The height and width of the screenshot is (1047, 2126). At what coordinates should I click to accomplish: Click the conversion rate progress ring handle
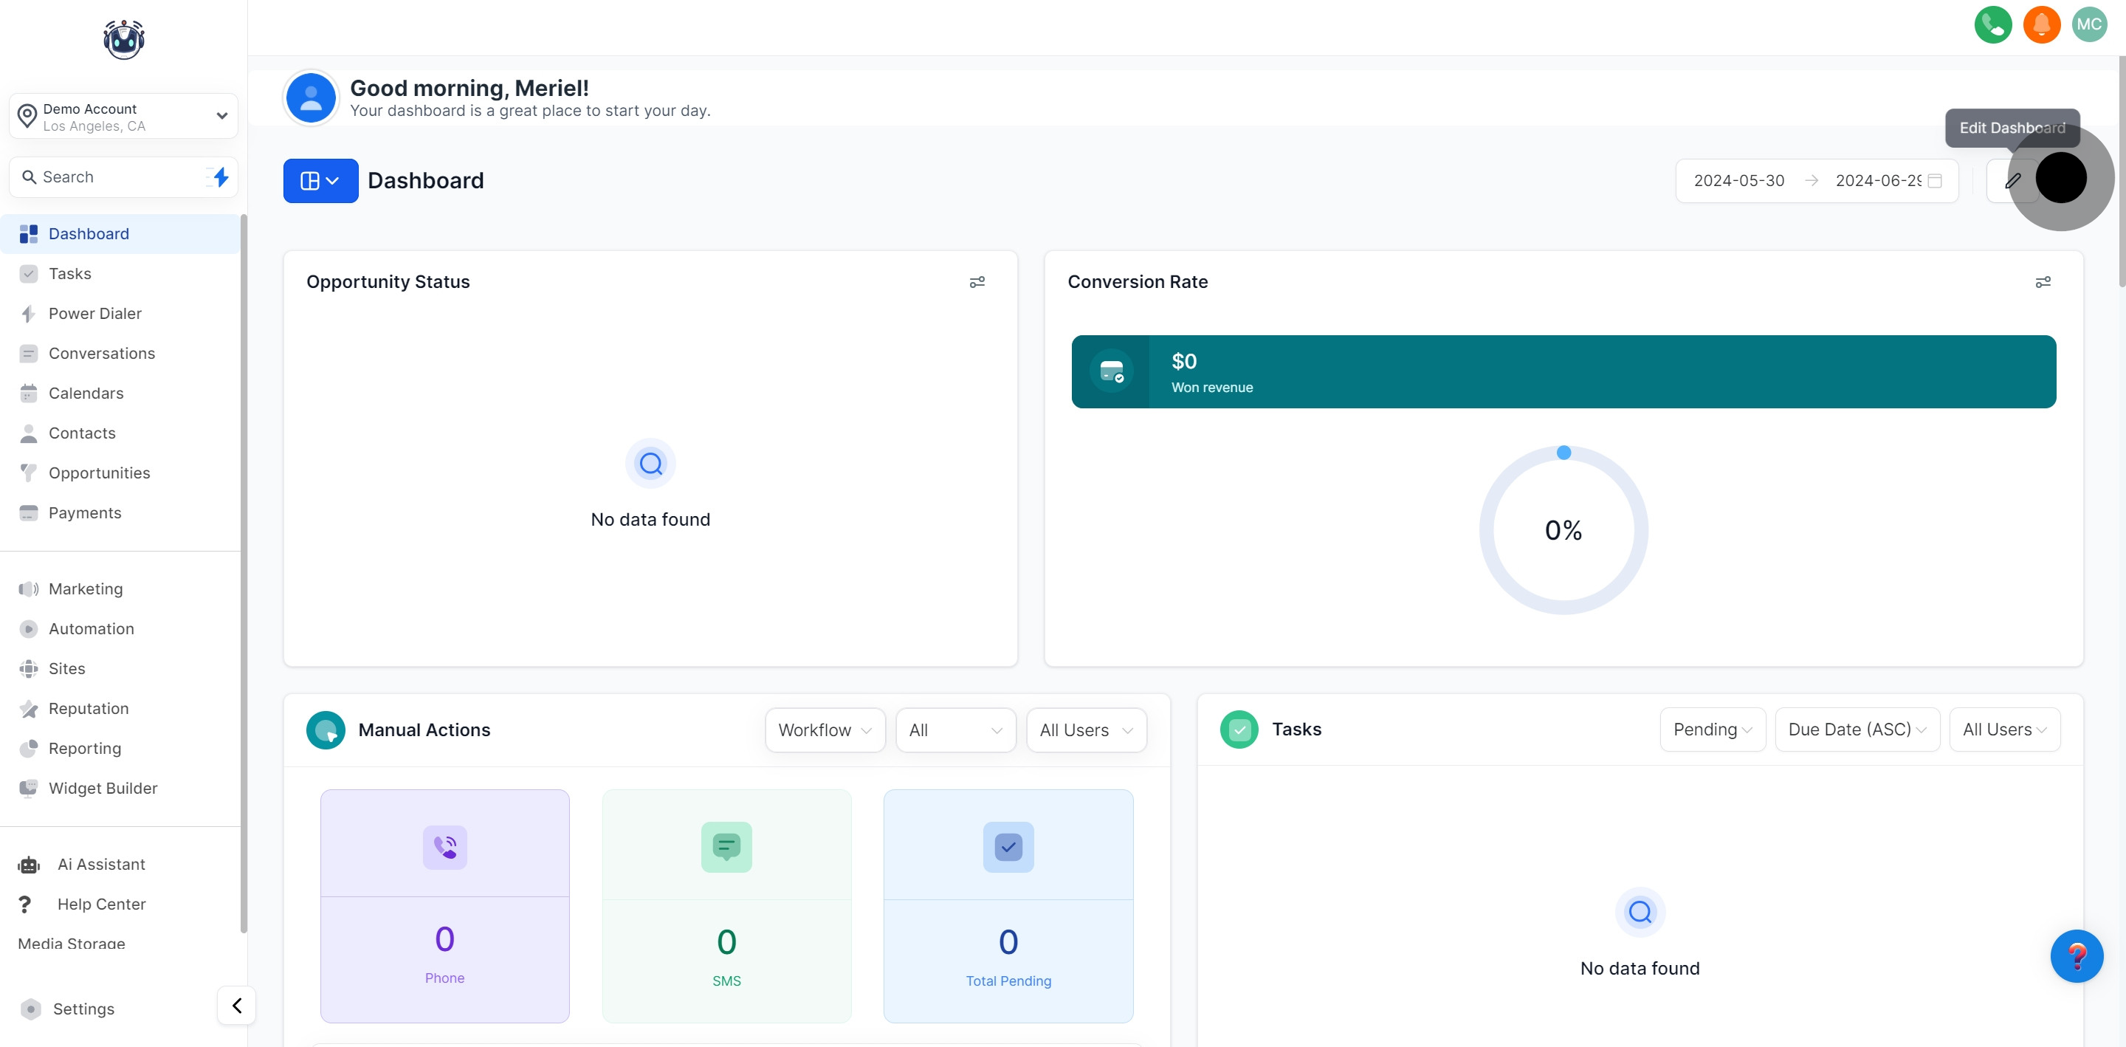tap(1563, 453)
